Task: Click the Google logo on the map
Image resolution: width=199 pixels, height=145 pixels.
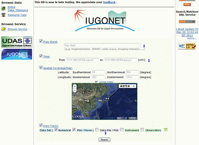Action: [78, 116]
